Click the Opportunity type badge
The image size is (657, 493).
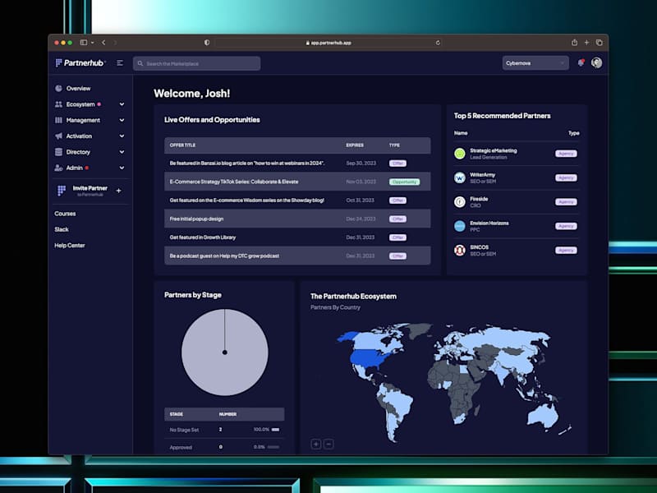click(x=404, y=182)
